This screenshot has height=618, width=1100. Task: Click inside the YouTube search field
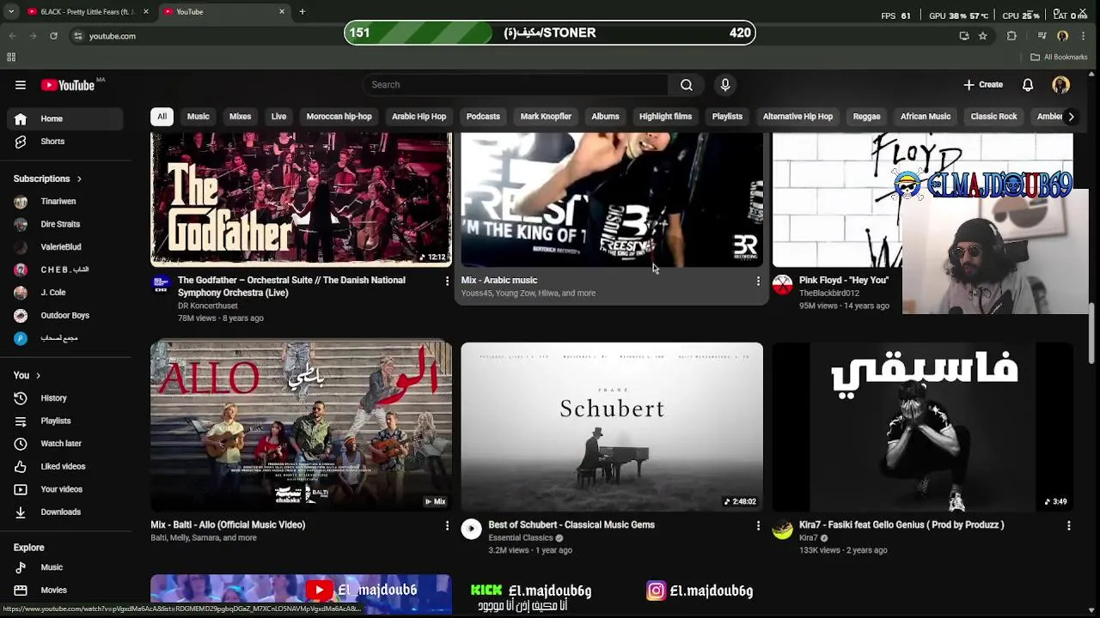[516, 85]
